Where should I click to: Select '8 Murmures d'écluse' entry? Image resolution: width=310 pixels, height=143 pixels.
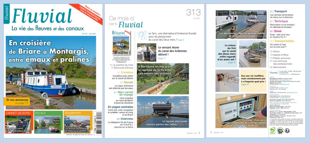coord(122,68)
